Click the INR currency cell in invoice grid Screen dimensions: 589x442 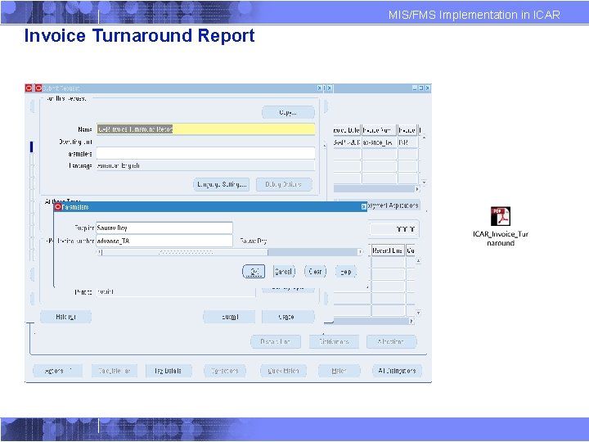[x=407, y=142]
